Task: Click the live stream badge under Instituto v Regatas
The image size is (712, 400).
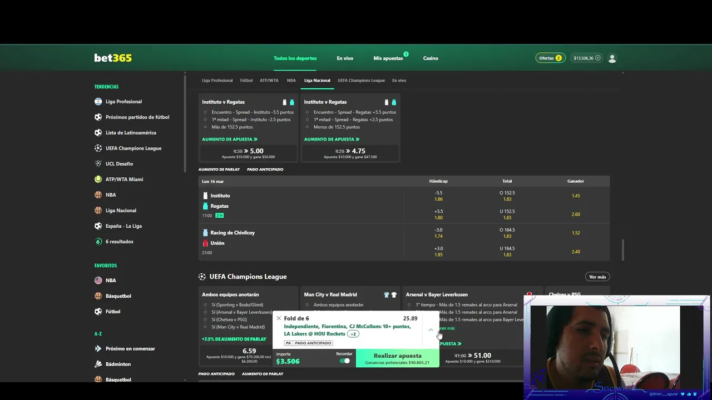Action: pyautogui.click(x=219, y=216)
